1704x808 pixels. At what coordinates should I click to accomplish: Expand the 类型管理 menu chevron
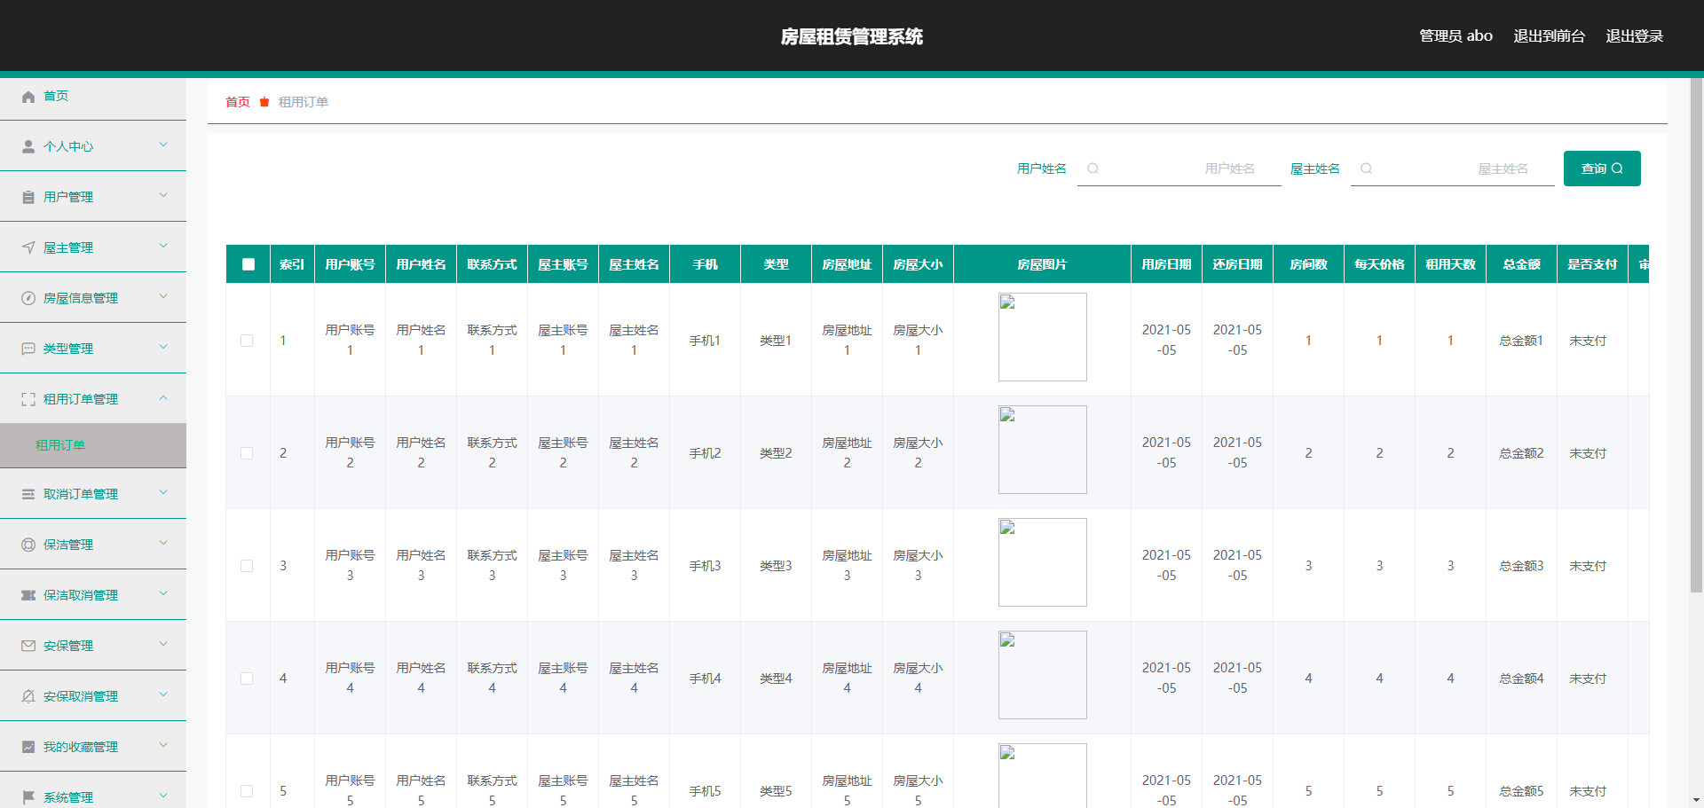pos(163,347)
